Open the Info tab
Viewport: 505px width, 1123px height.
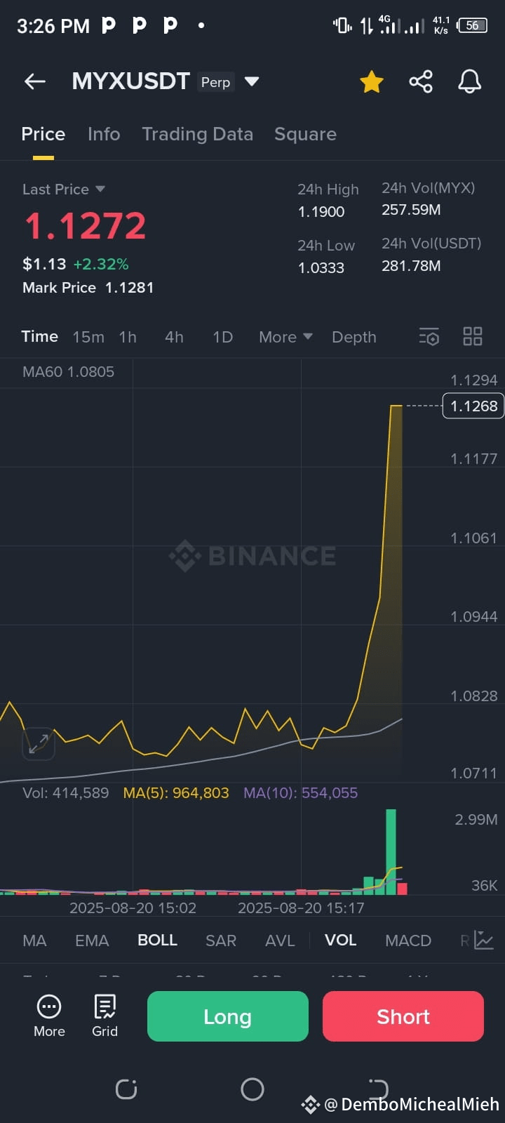coord(103,134)
